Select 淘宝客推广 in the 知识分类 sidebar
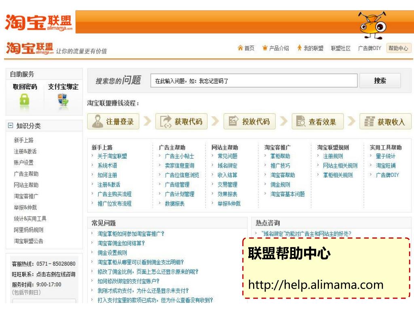The height and width of the screenshot is (310, 414). click(x=26, y=196)
